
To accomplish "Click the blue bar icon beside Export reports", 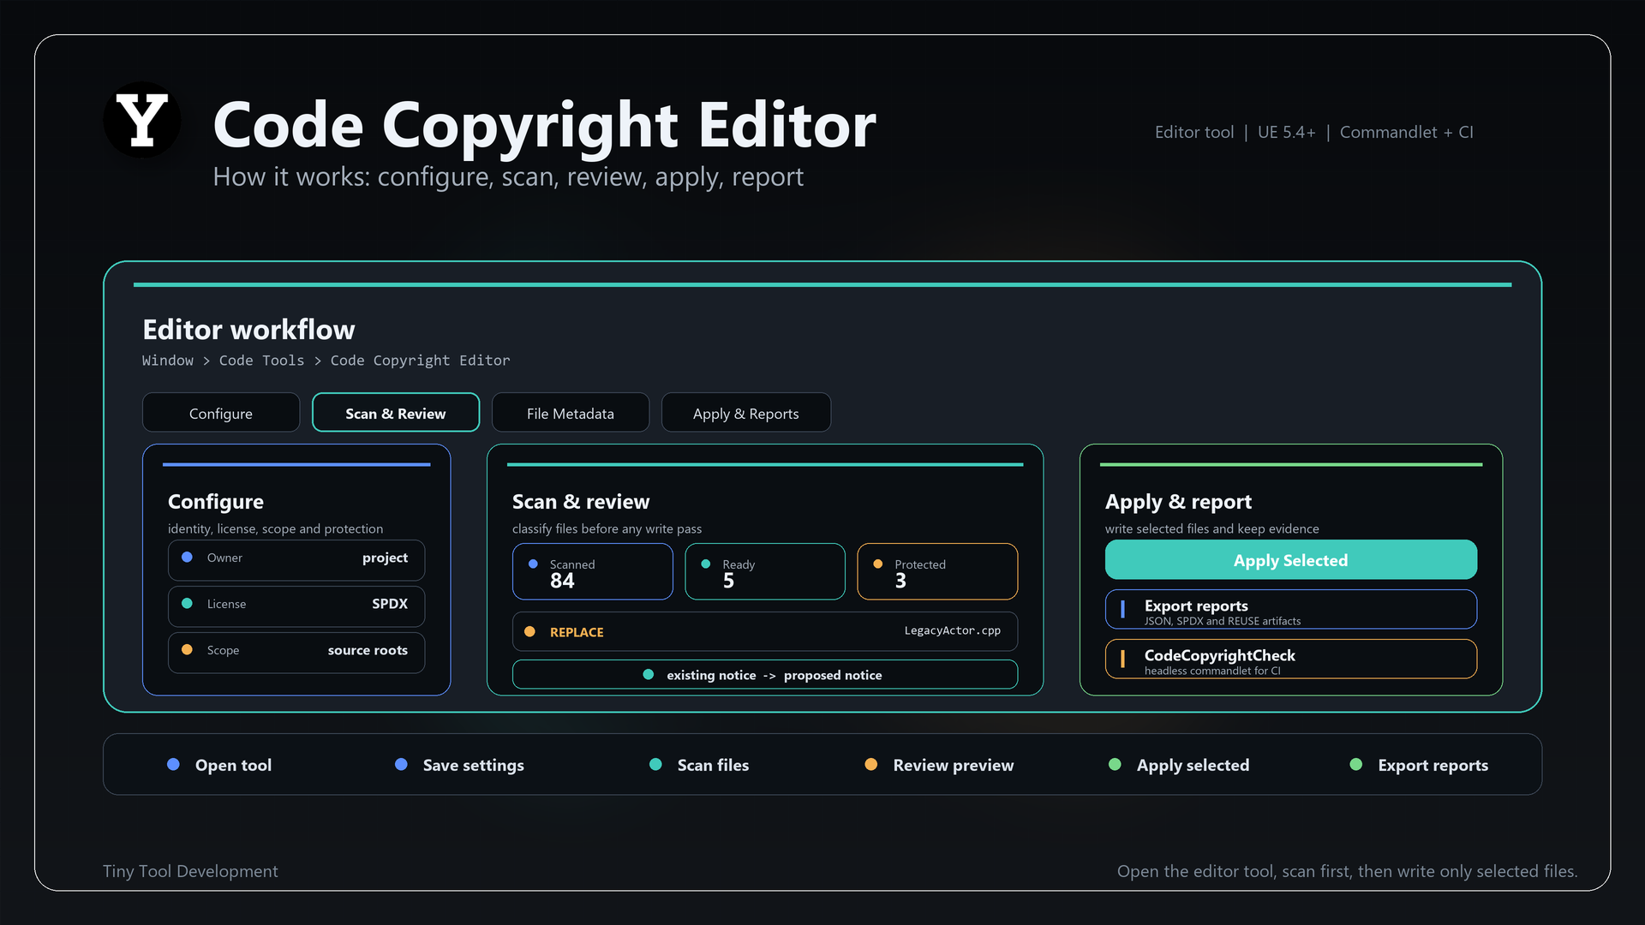I will [x=1122, y=609].
